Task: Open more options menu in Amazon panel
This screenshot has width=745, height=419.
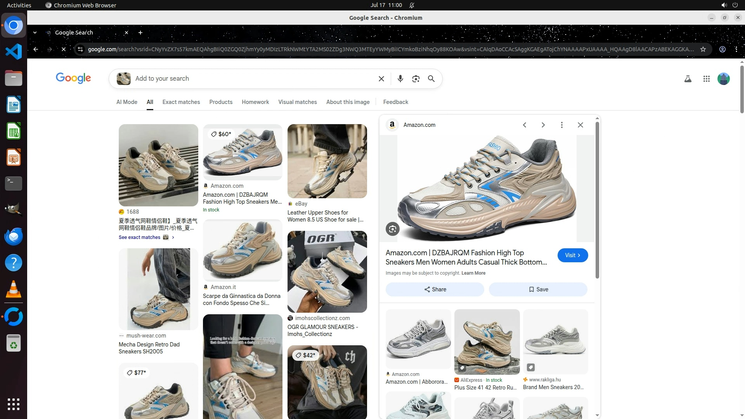Action: 561,125
